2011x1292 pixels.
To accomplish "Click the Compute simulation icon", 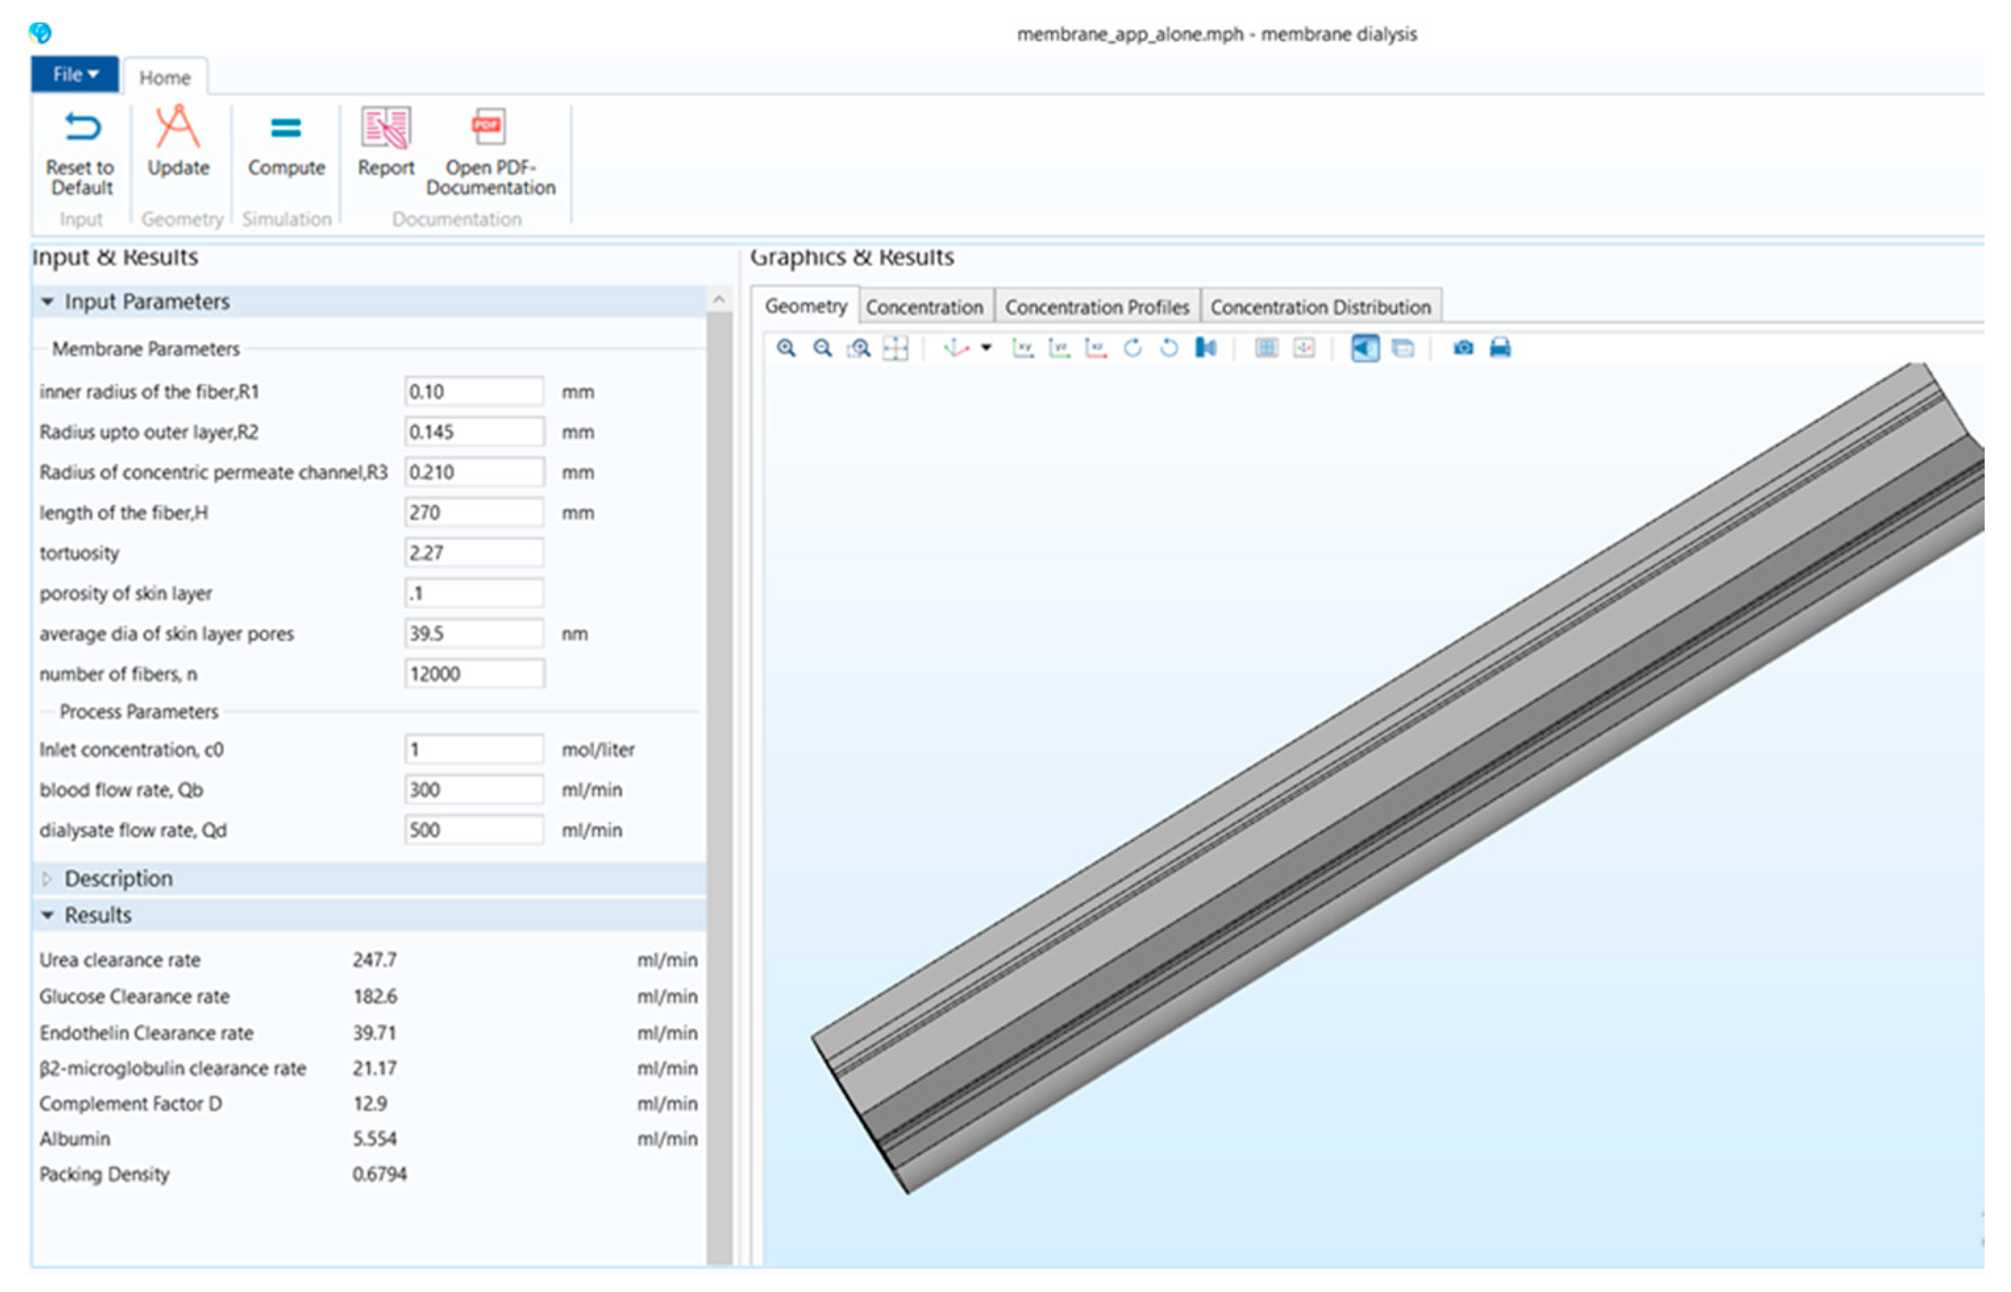I will 286,143.
